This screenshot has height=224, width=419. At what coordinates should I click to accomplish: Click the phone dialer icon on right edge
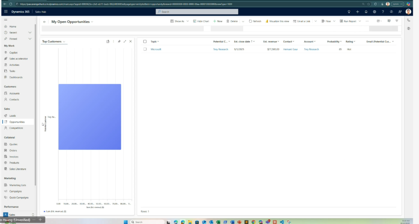click(409, 20)
